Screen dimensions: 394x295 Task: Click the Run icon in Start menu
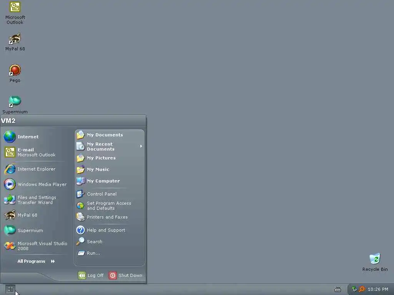pyautogui.click(x=81, y=254)
